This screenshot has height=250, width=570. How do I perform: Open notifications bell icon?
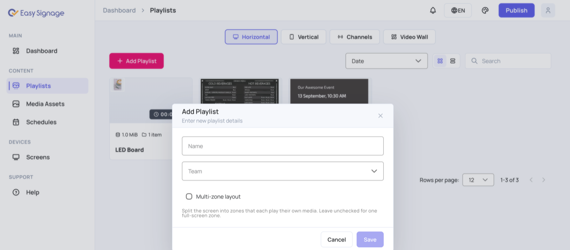click(433, 10)
